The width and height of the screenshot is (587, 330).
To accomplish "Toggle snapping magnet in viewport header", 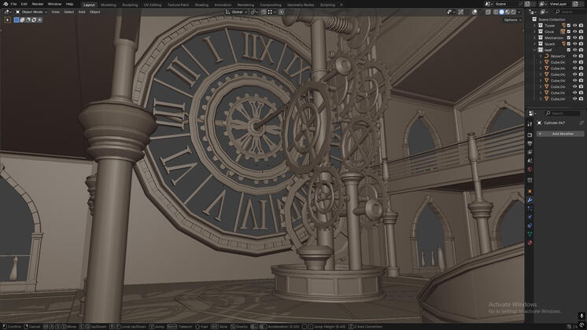I will point(264,12).
